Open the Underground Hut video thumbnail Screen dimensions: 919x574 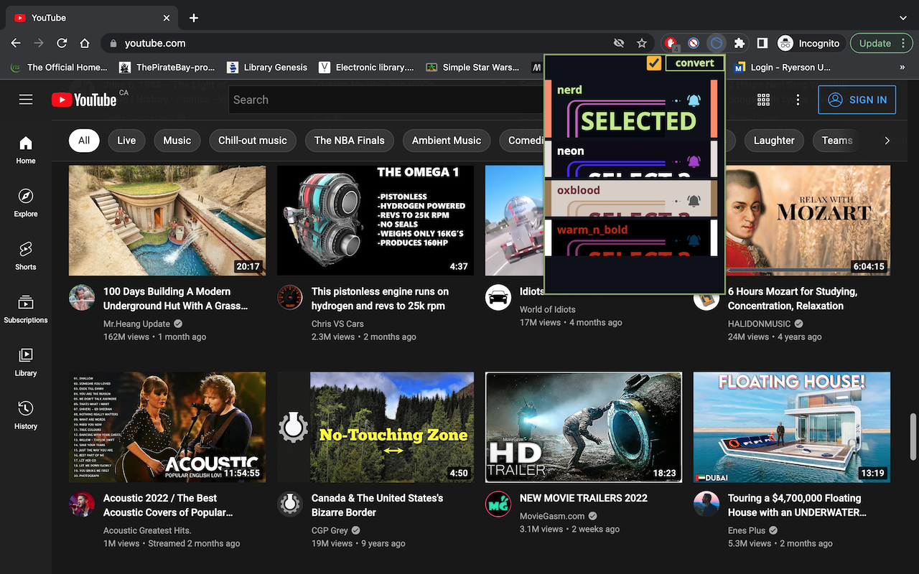click(167, 221)
